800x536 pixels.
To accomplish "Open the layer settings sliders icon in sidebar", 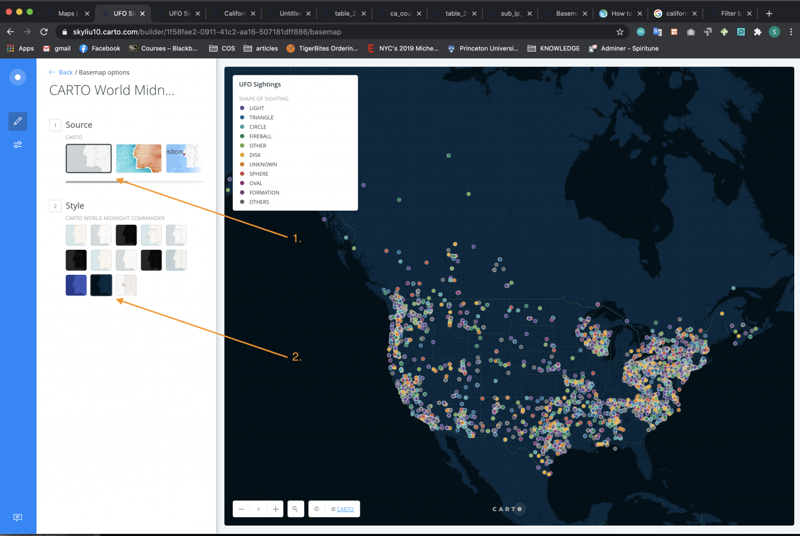I will pyautogui.click(x=17, y=145).
